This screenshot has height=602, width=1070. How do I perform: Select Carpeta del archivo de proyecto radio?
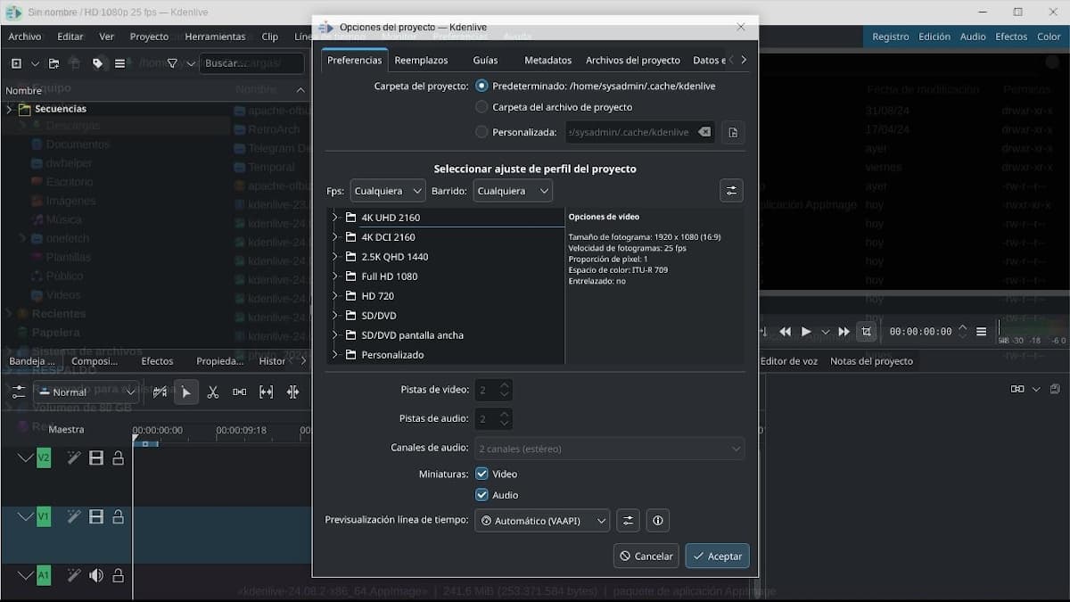tap(482, 107)
